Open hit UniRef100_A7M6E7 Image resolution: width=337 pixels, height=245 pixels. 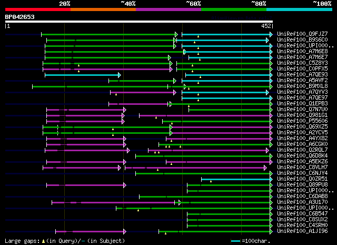pos(302,57)
